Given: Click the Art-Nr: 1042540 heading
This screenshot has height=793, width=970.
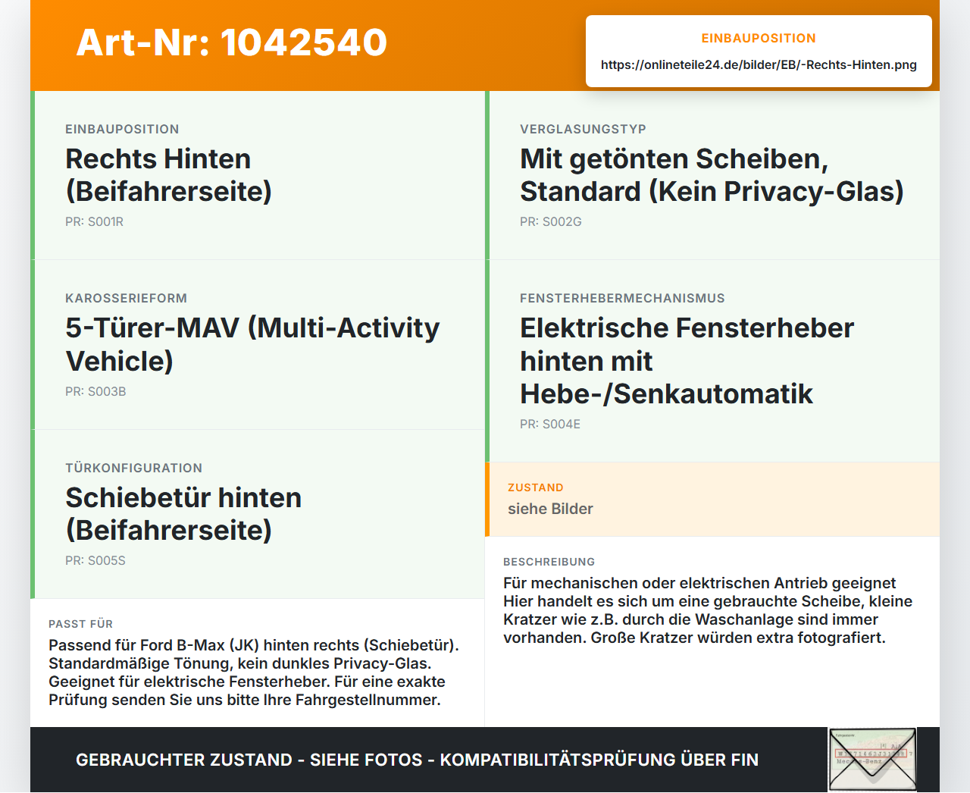Looking at the screenshot, I should [232, 42].
